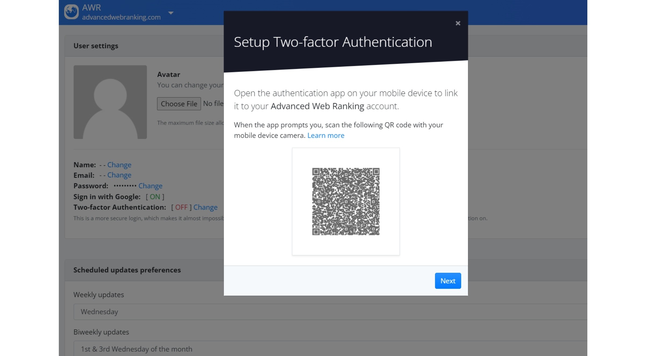Click Change next to Password
This screenshot has height=356, width=646.
coord(150,186)
